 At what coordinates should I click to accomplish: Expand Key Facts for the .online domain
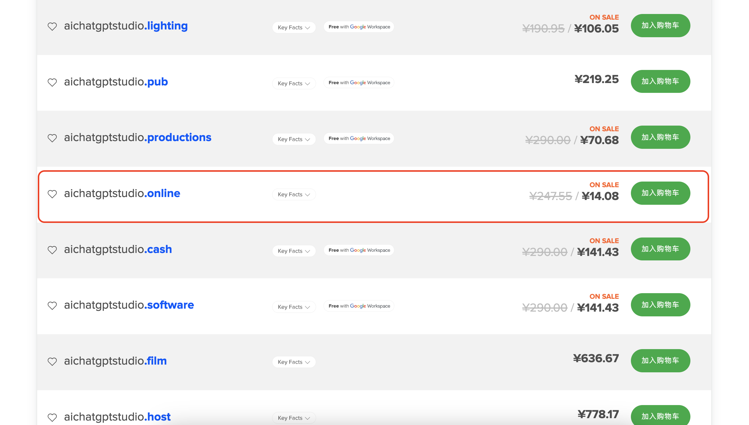(x=294, y=195)
